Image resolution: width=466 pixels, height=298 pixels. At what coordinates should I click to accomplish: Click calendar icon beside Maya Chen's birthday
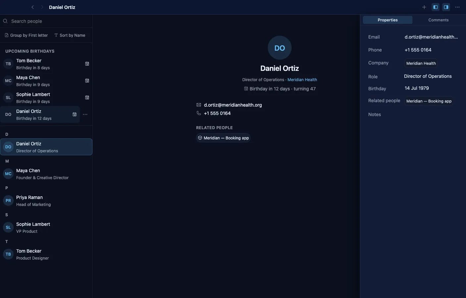point(87,80)
